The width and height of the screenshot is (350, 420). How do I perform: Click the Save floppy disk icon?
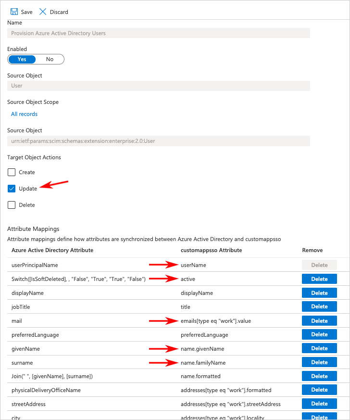(13, 12)
